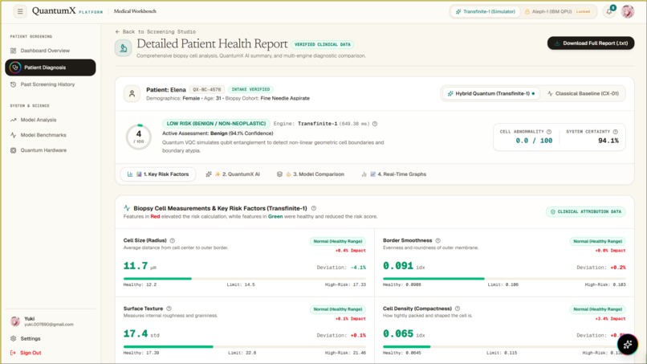Go Back to Screening Studio

pos(156,31)
